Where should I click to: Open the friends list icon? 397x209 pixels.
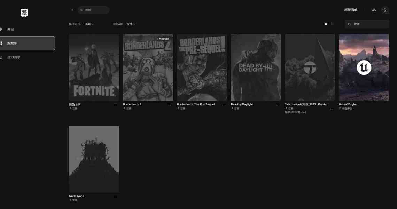point(374,10)
